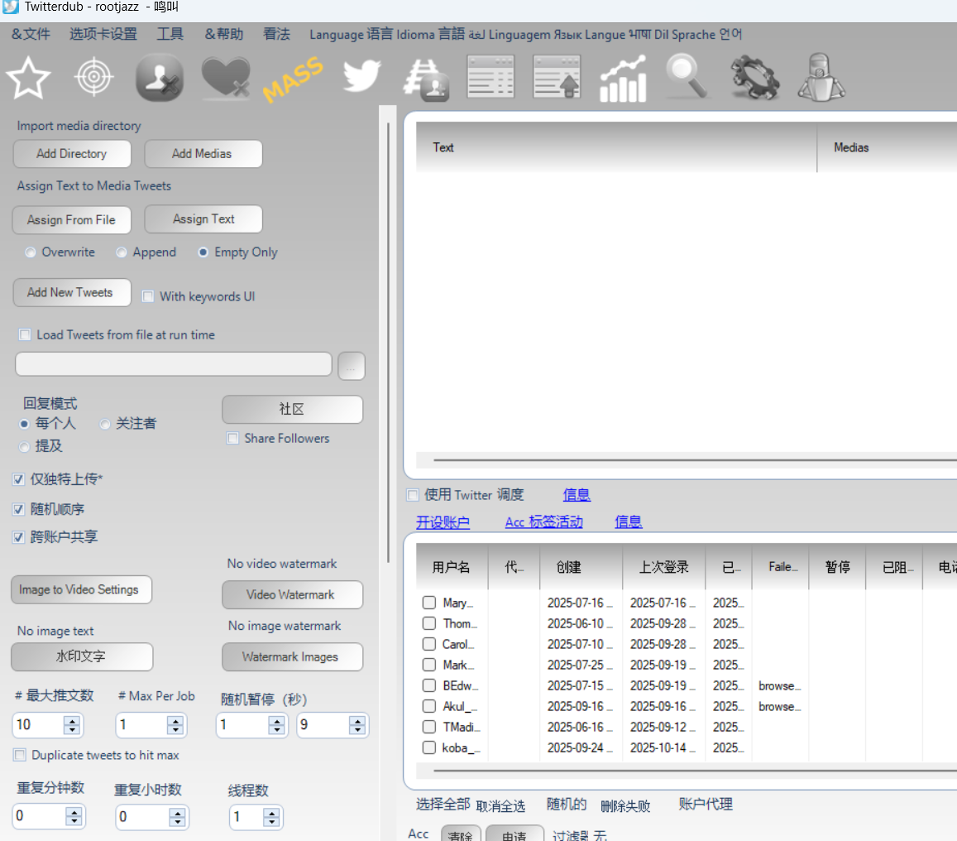Click the broken heart unlike icon

225,79
